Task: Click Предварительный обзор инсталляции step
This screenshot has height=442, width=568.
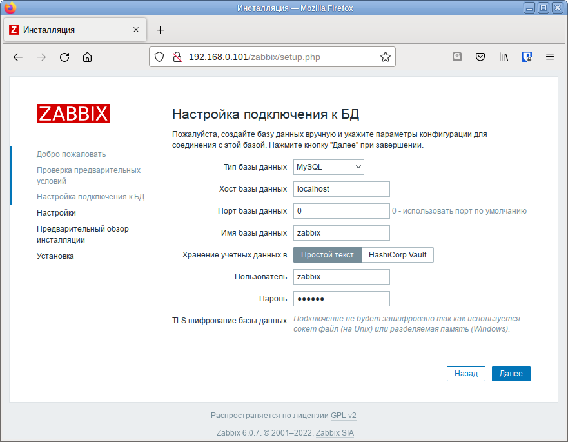Action: coord(83,234)
